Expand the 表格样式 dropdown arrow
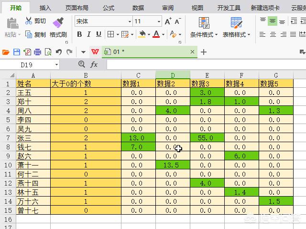This screenshot has height=229, width=306. click(x=249, y=35)
